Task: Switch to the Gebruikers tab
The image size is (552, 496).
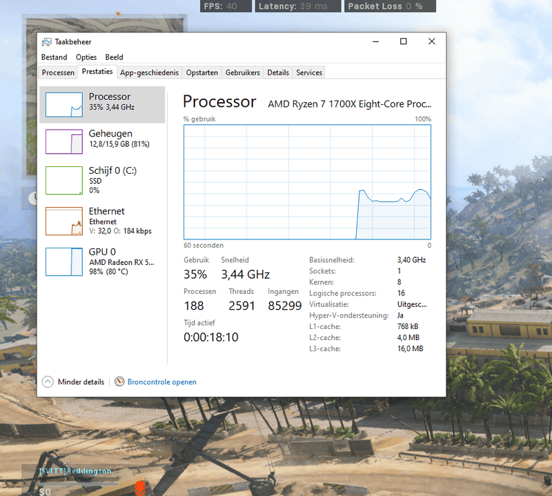Action: (243, 72)
